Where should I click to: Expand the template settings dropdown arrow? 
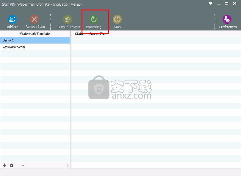click(23, 166)
